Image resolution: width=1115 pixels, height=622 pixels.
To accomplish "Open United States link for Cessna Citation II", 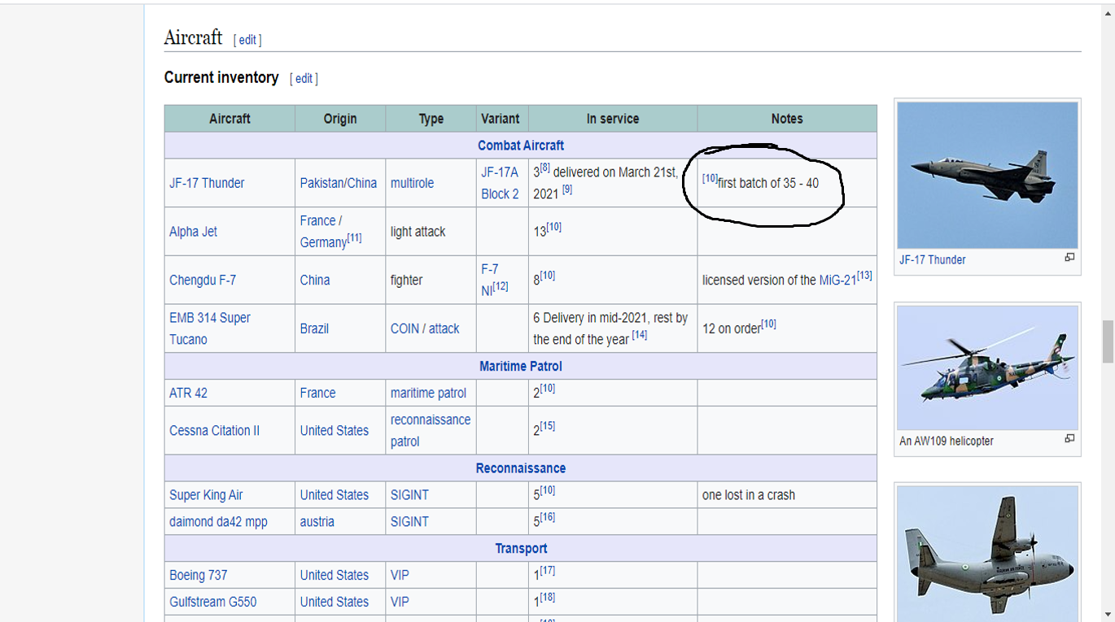I will (x=334, y=431).
